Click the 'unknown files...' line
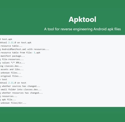125x122 pixels. coord(11,73)
